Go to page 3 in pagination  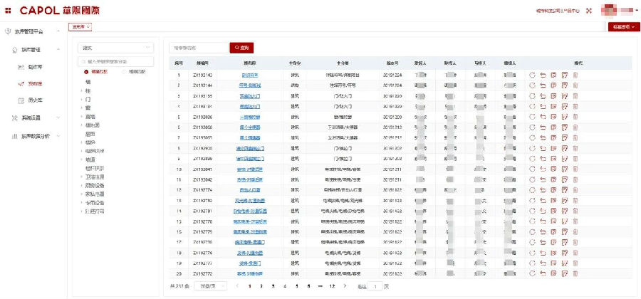coord(273,286)
